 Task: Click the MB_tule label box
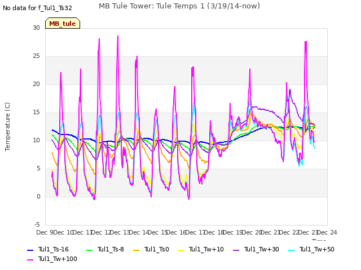(x=63, y=23)
